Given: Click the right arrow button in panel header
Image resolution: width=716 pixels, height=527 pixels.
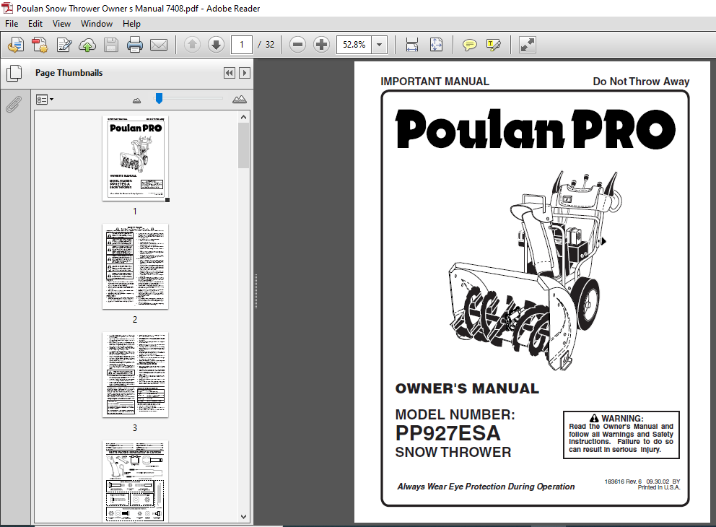Looking at the screenshot, I should pyautogui.click(x=245, y=73).
